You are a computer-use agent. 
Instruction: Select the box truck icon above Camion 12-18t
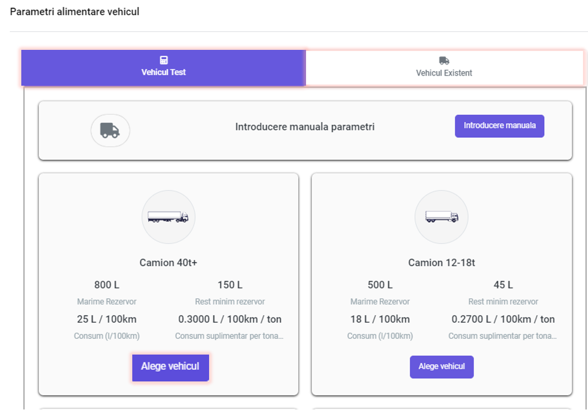point(441,217)
